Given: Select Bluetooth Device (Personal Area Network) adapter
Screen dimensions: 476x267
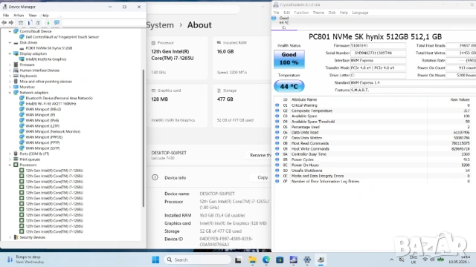Looking at the screenshot, I should pos(59,98).
